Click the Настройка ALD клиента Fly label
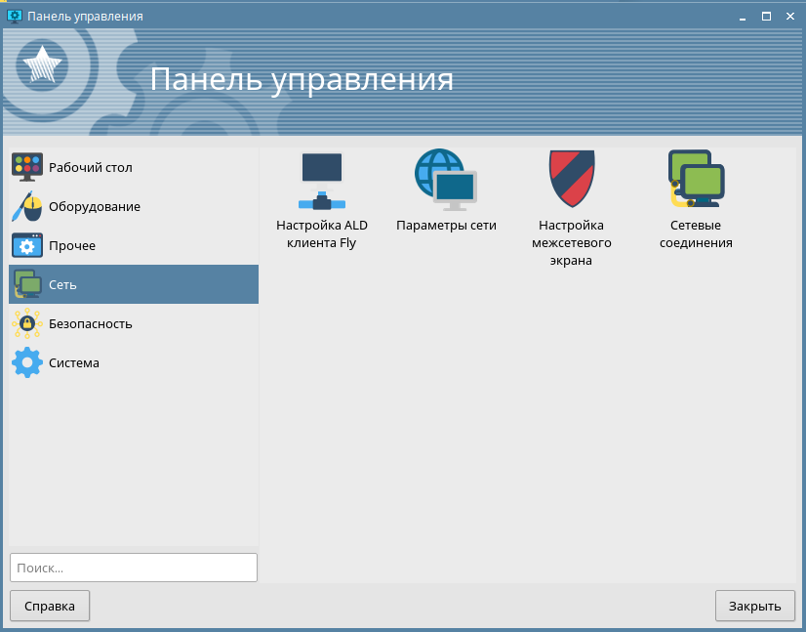The height and width of the screenshot is (632, 806). 322,234
